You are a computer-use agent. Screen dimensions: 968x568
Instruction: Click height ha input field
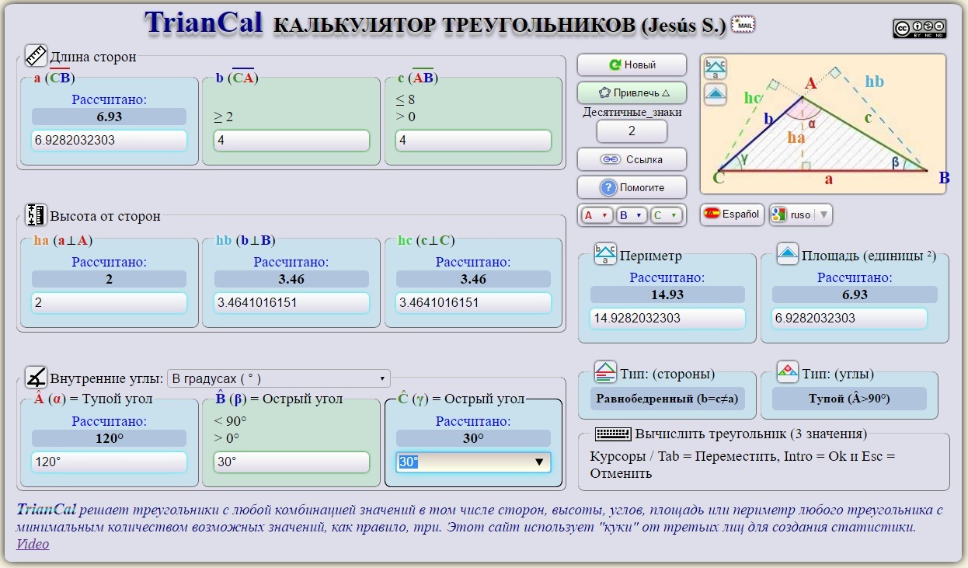coord(110,303)
